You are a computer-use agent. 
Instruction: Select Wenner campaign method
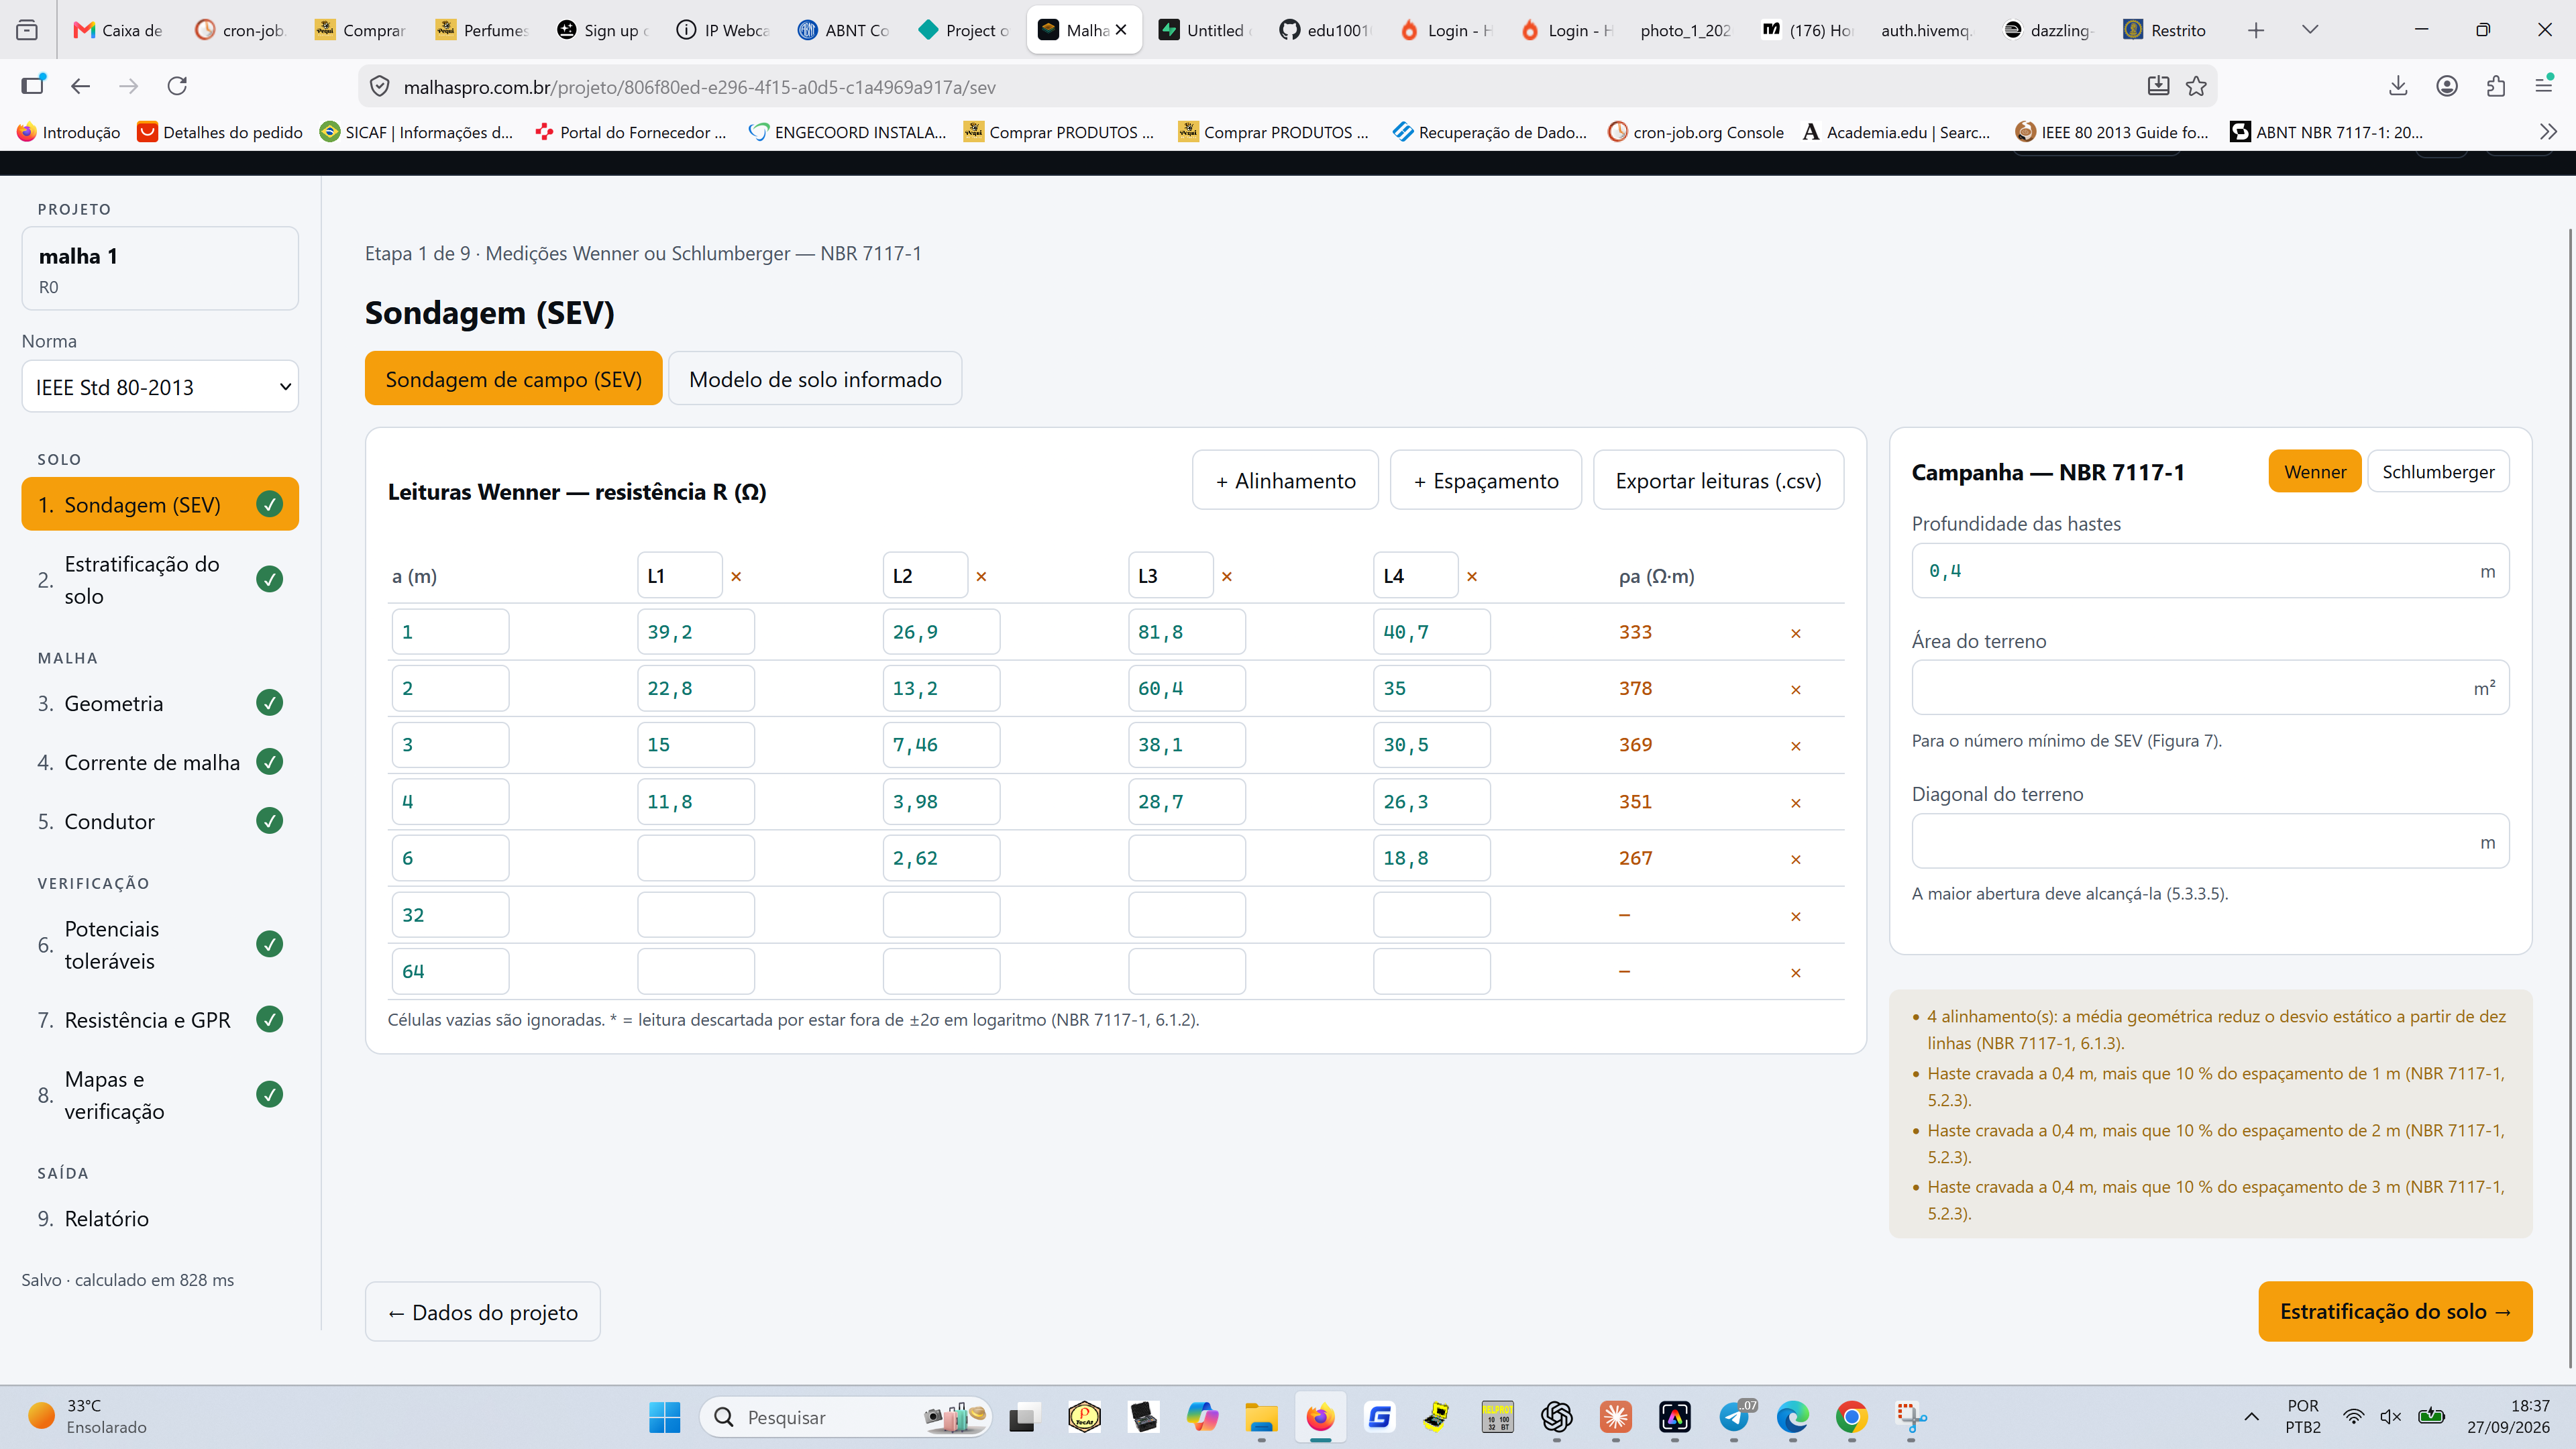coord(2314,472)
